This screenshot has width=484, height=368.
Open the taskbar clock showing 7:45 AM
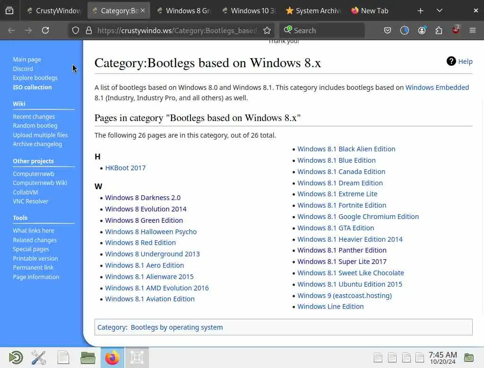coord(442,358)
